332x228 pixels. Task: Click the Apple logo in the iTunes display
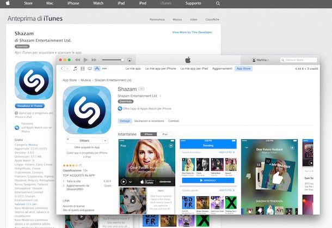(x=188, y=60)
